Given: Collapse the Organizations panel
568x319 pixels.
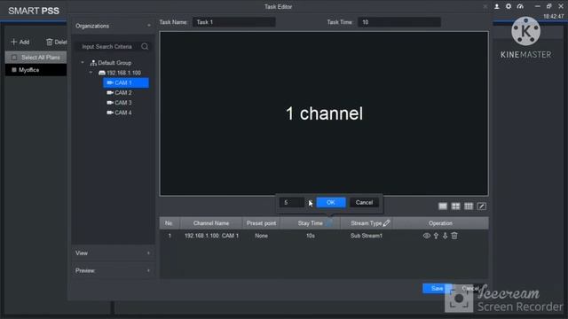Looking at the screenshot, I should tap(148, 26).
